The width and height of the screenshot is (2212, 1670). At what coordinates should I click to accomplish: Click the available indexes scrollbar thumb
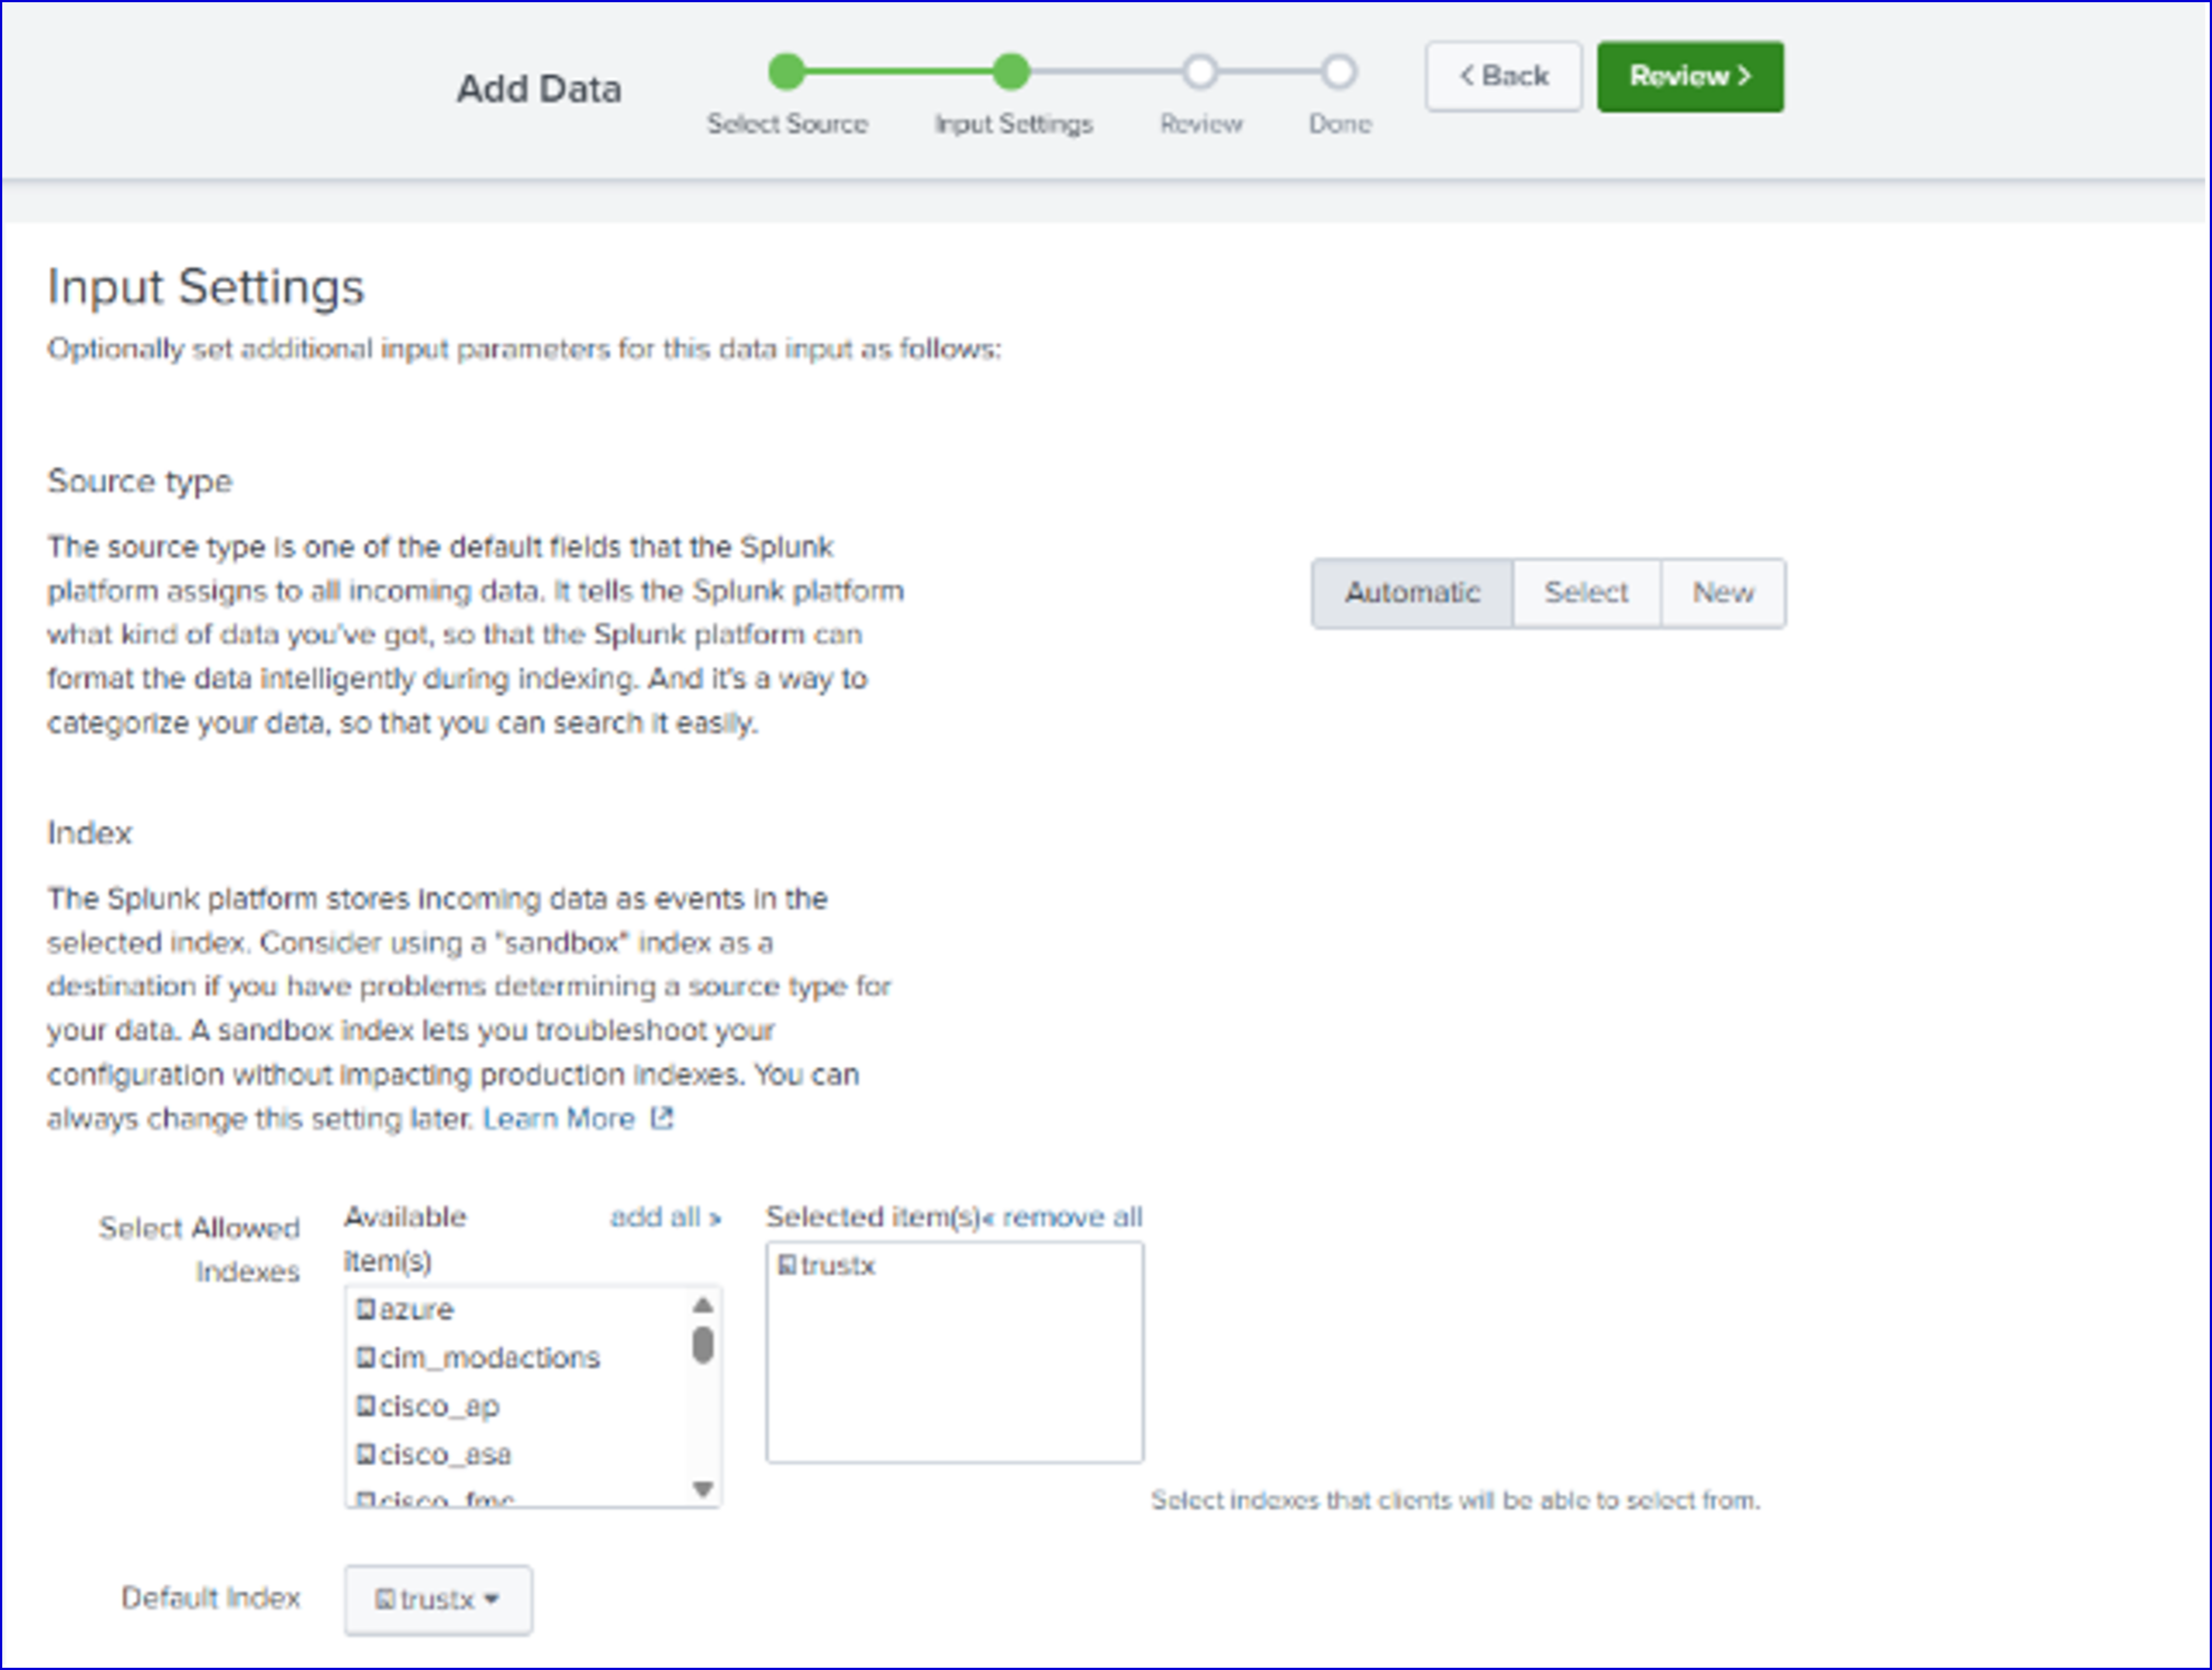tap(703, 1345)
